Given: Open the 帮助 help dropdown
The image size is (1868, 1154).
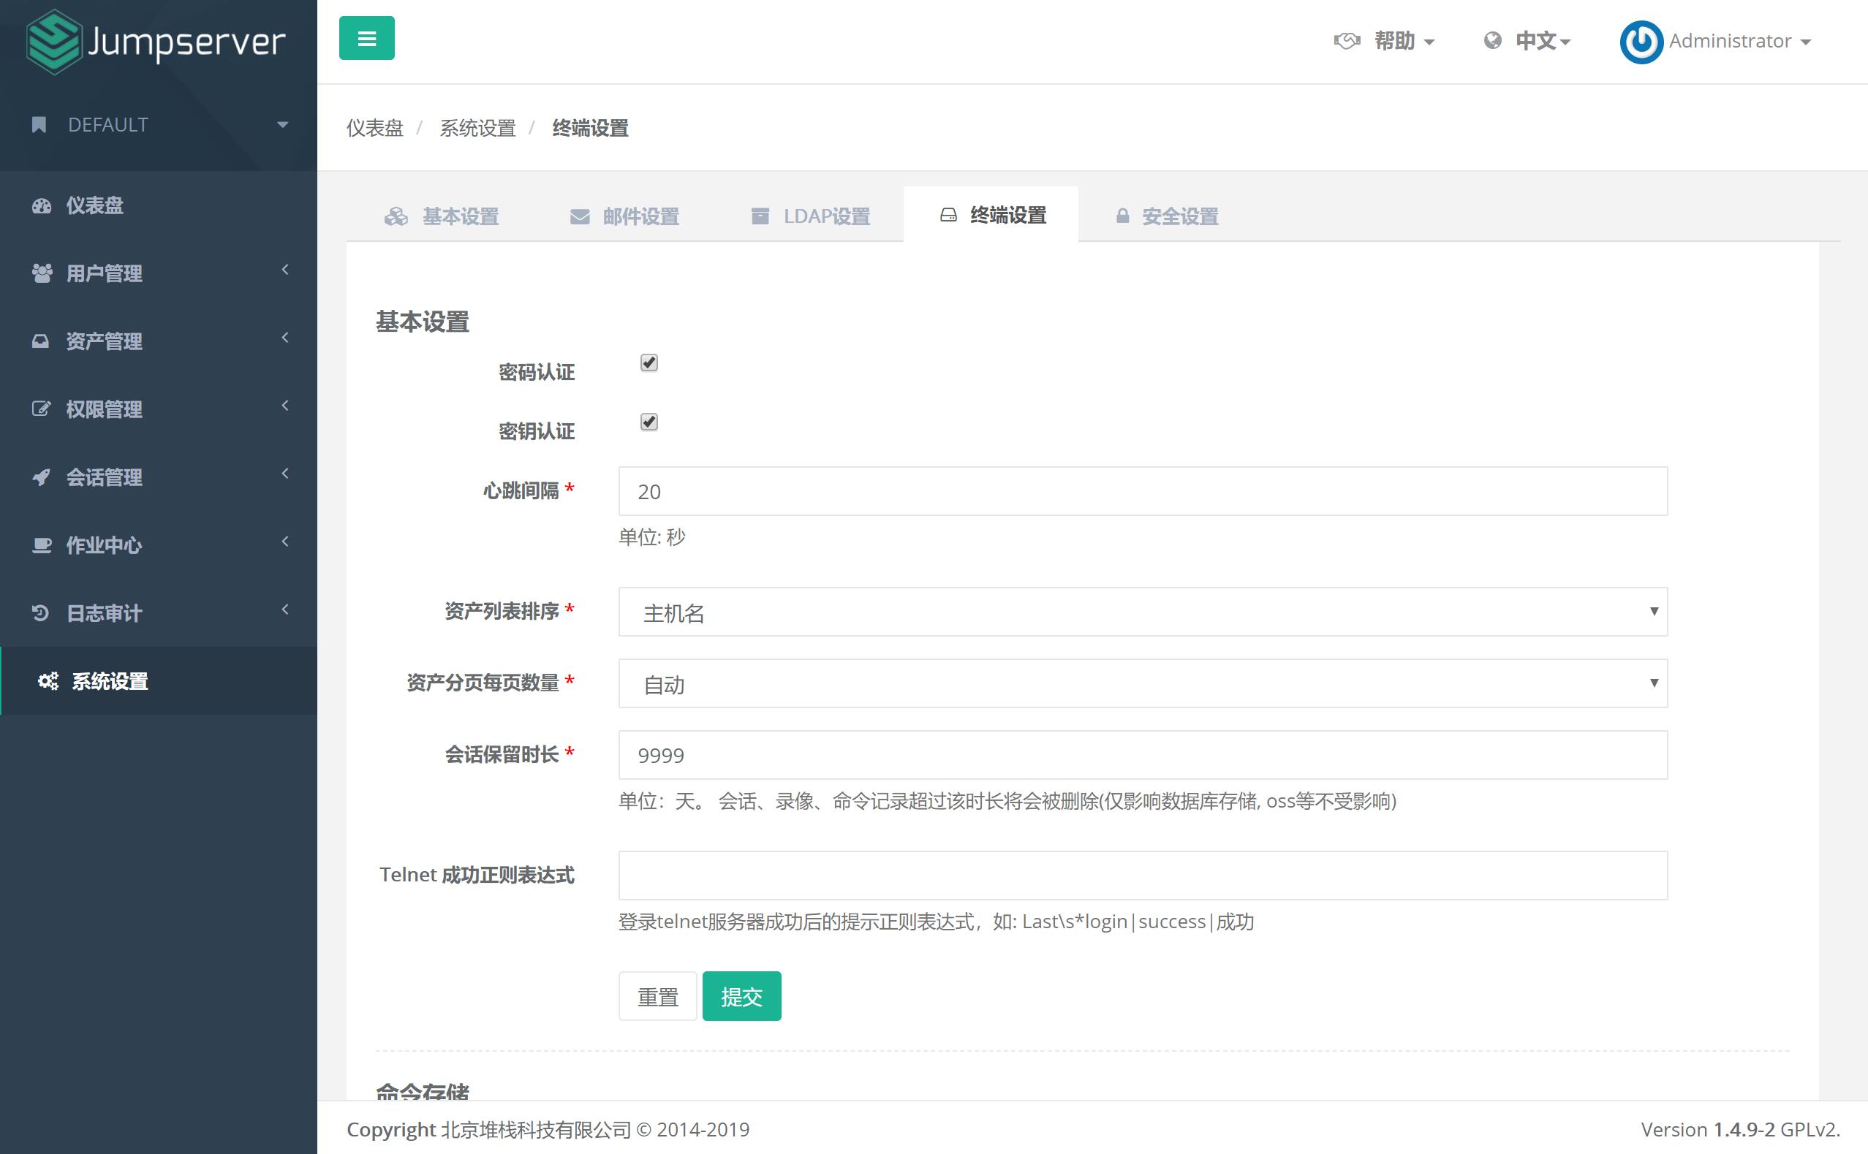Looking at the screenshot, I should coord(1404,41).
